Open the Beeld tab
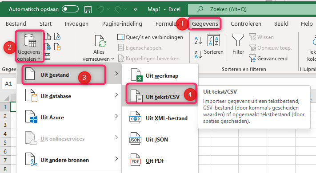Viewport: 316px width, 173px height. pos(281,24)
